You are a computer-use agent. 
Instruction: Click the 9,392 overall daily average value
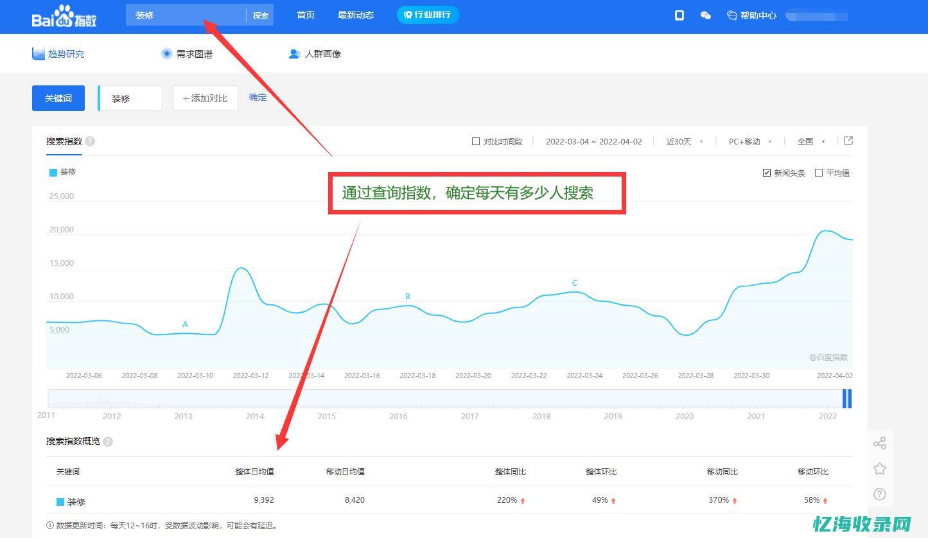[x=264, y=500]
